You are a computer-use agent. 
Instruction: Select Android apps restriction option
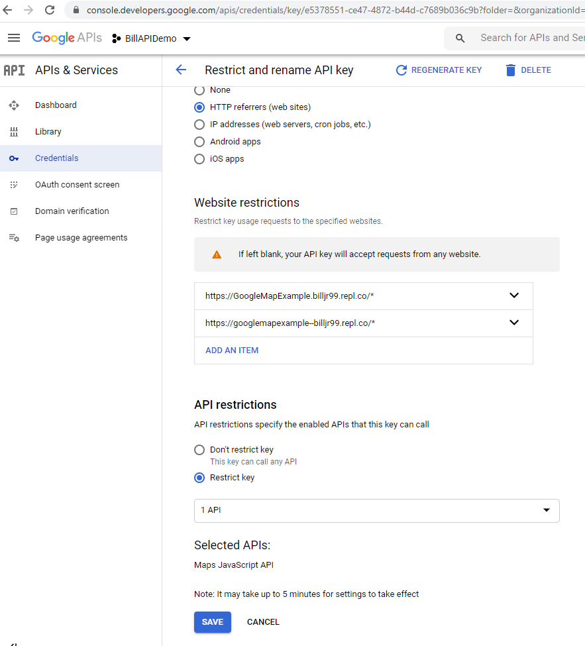point(199,142)
